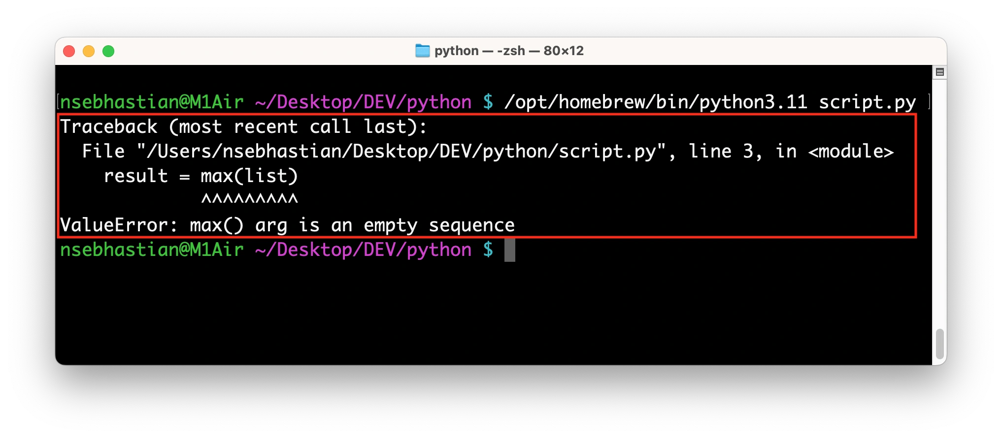
Task: Click the window title "python — -zsh — 80×12"
Action: click(x=509, y=51)
